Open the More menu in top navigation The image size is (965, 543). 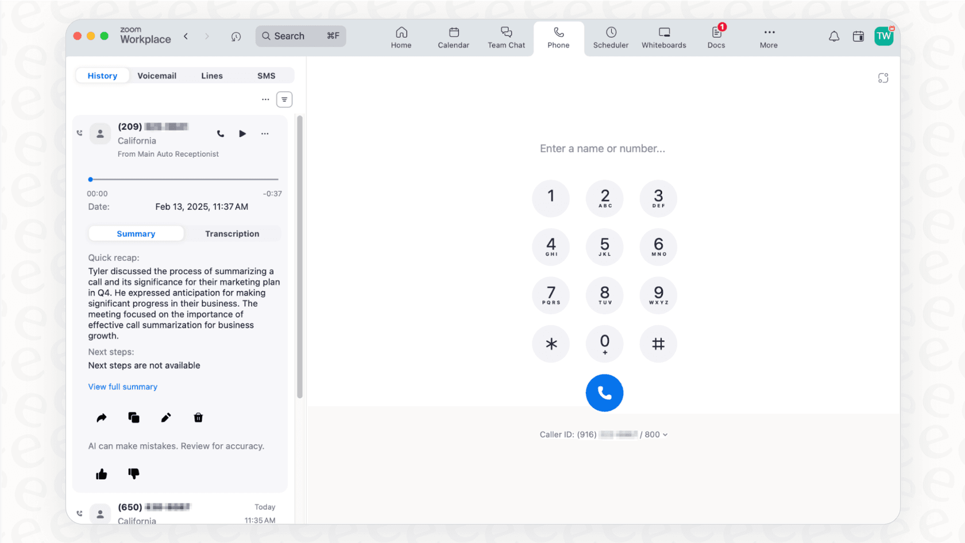tap(769, 37)
